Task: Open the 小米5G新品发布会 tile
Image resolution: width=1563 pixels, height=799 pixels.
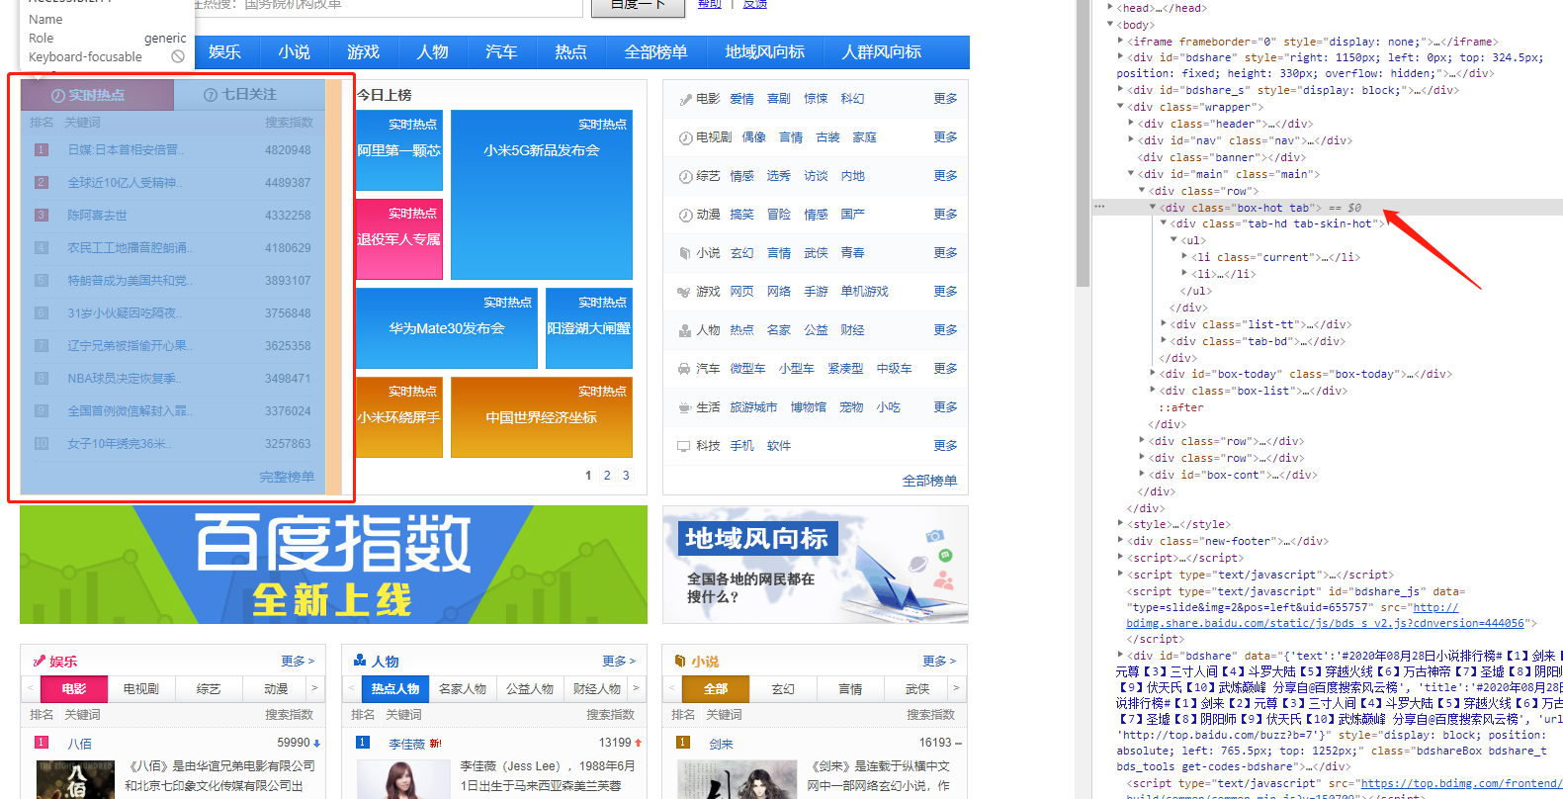Action: (542, 195)
